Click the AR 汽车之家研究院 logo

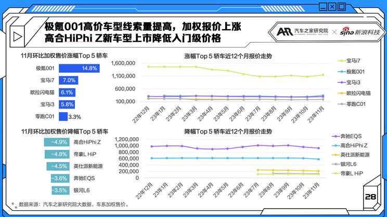pos(302,32)
